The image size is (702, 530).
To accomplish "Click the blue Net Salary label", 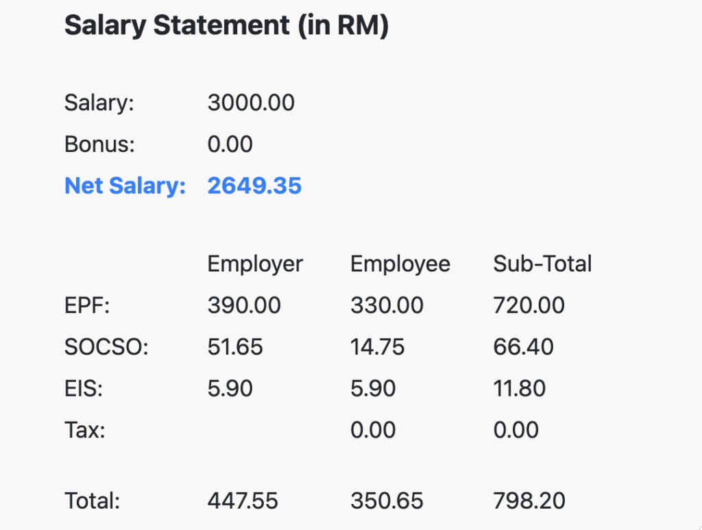I will point(125,186).
